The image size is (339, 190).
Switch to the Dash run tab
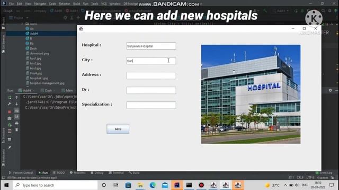click(x=48, y=90)
